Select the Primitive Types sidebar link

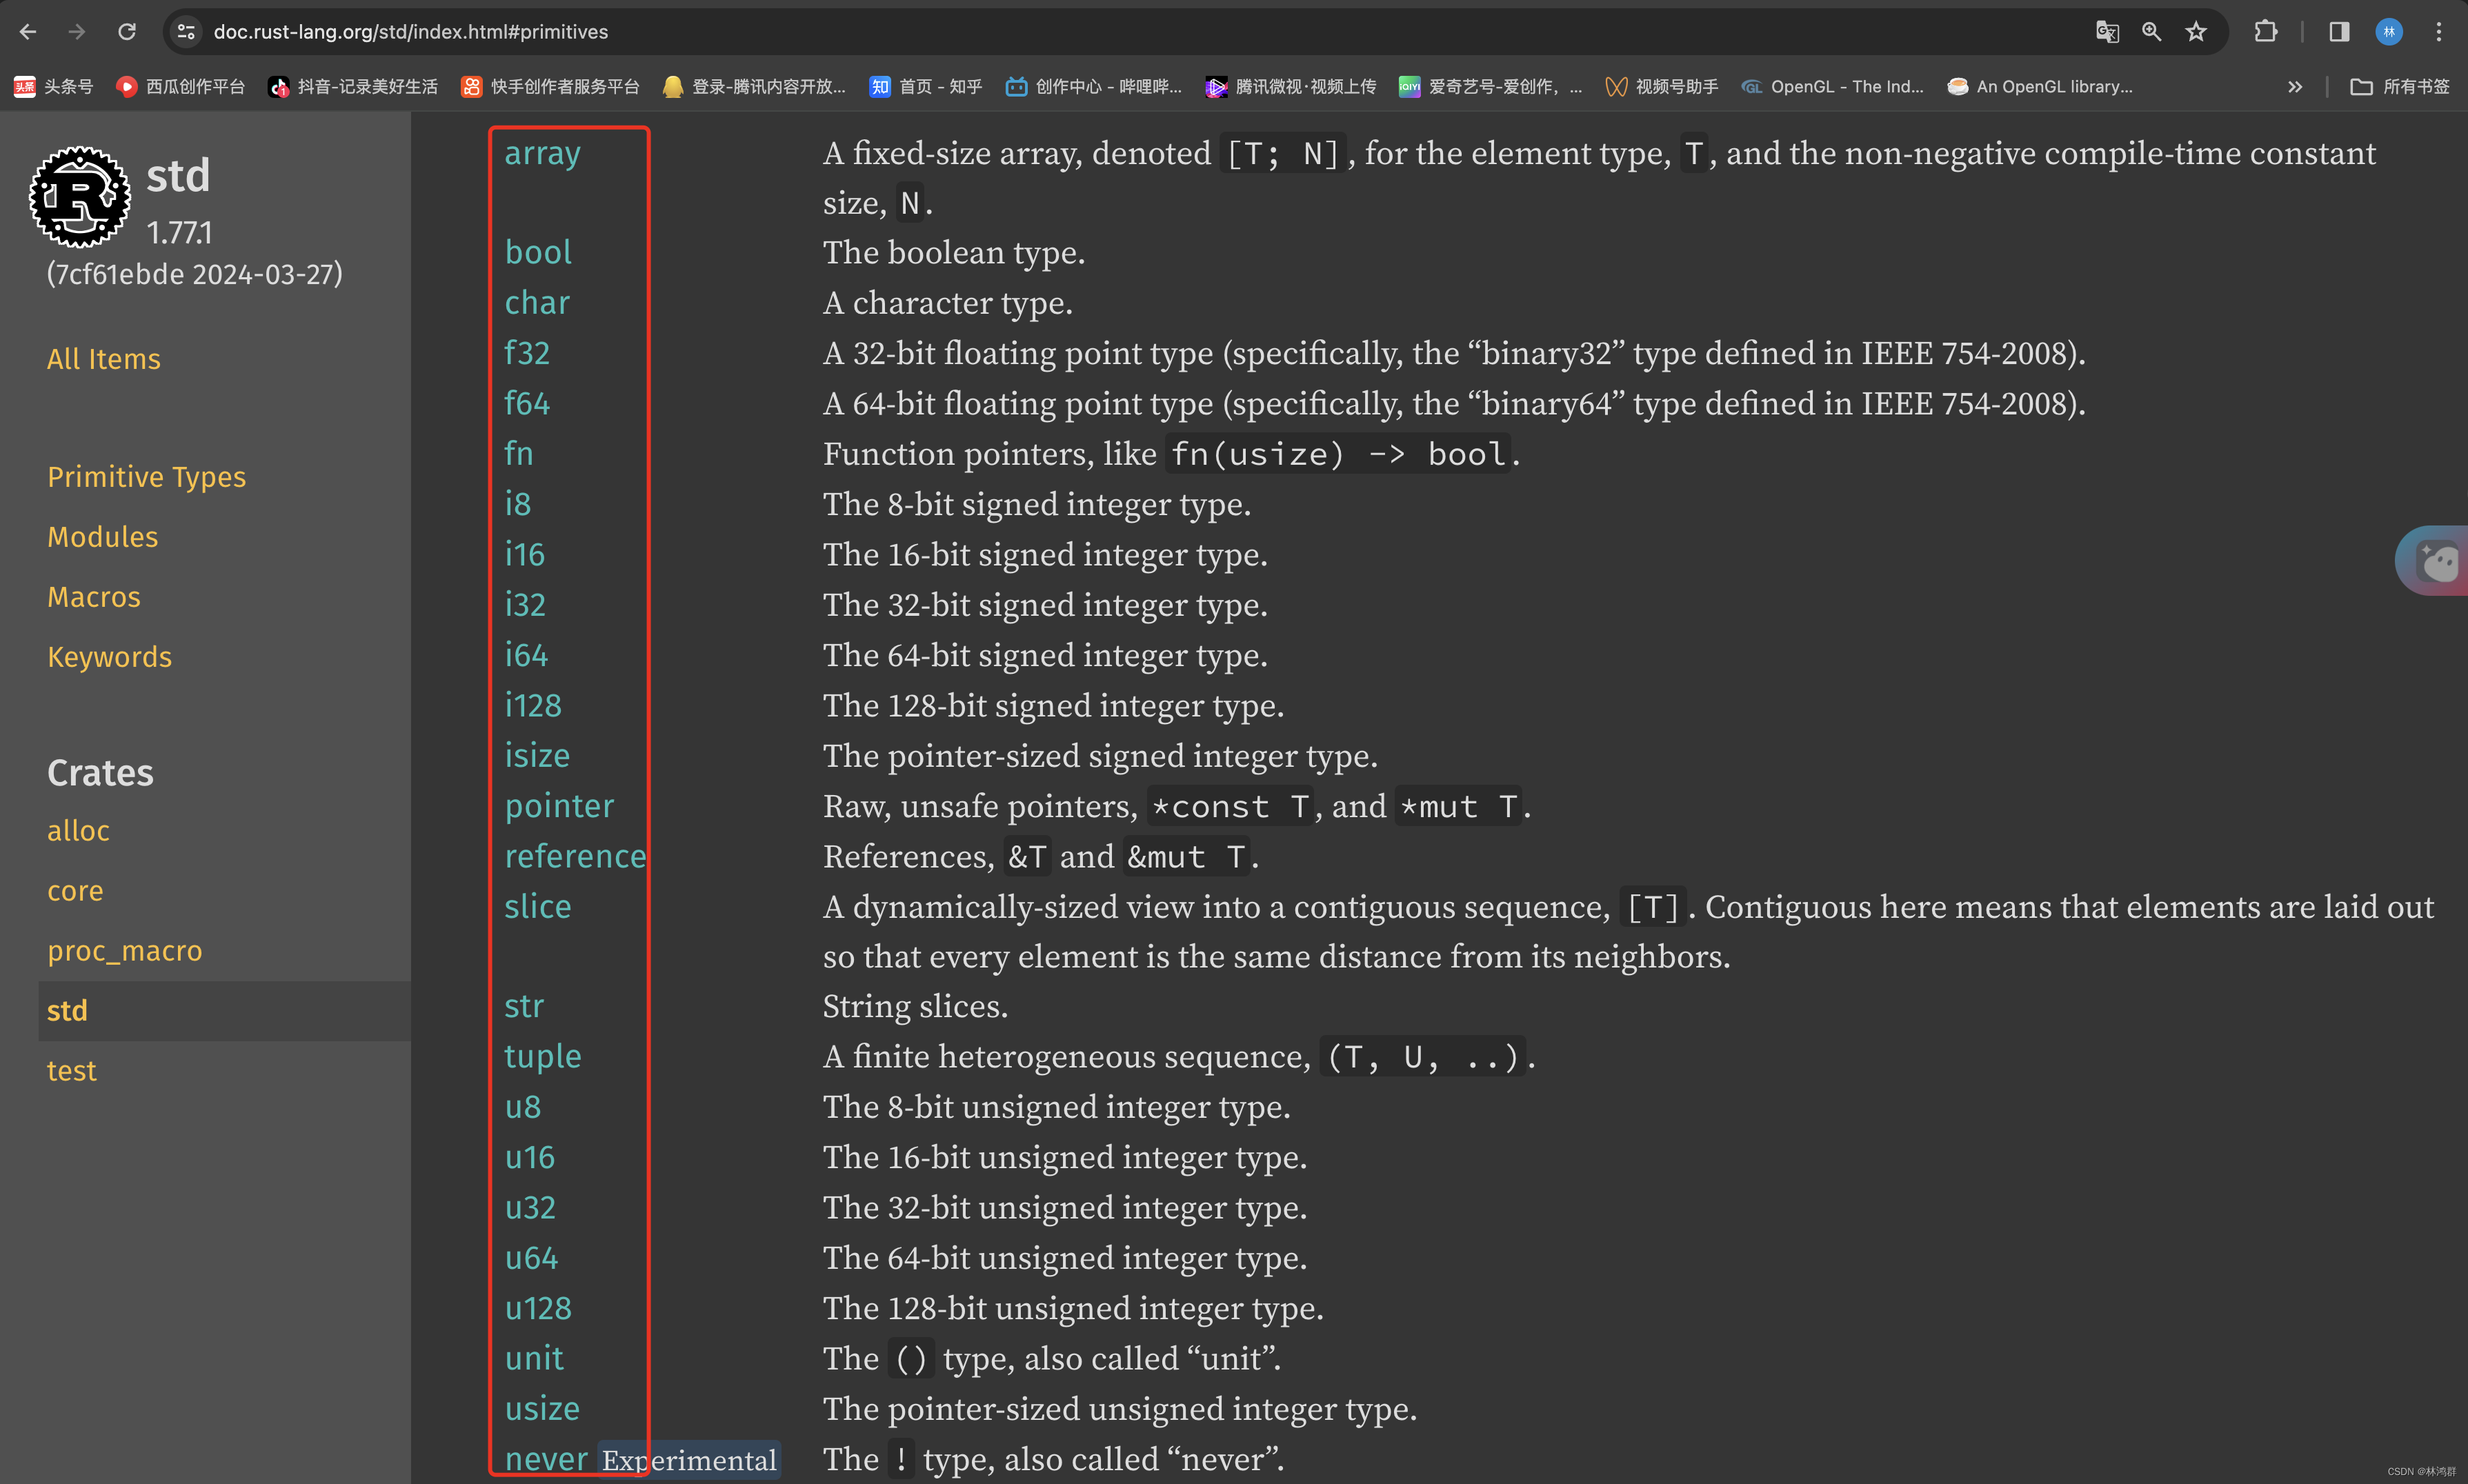146,476
